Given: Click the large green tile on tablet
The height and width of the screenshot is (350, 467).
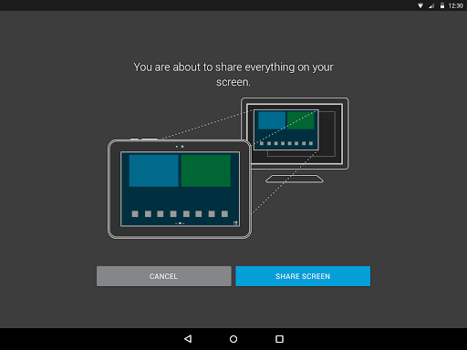Looking at the screenshot, I should pyautogui.click(x=206, y=170).
